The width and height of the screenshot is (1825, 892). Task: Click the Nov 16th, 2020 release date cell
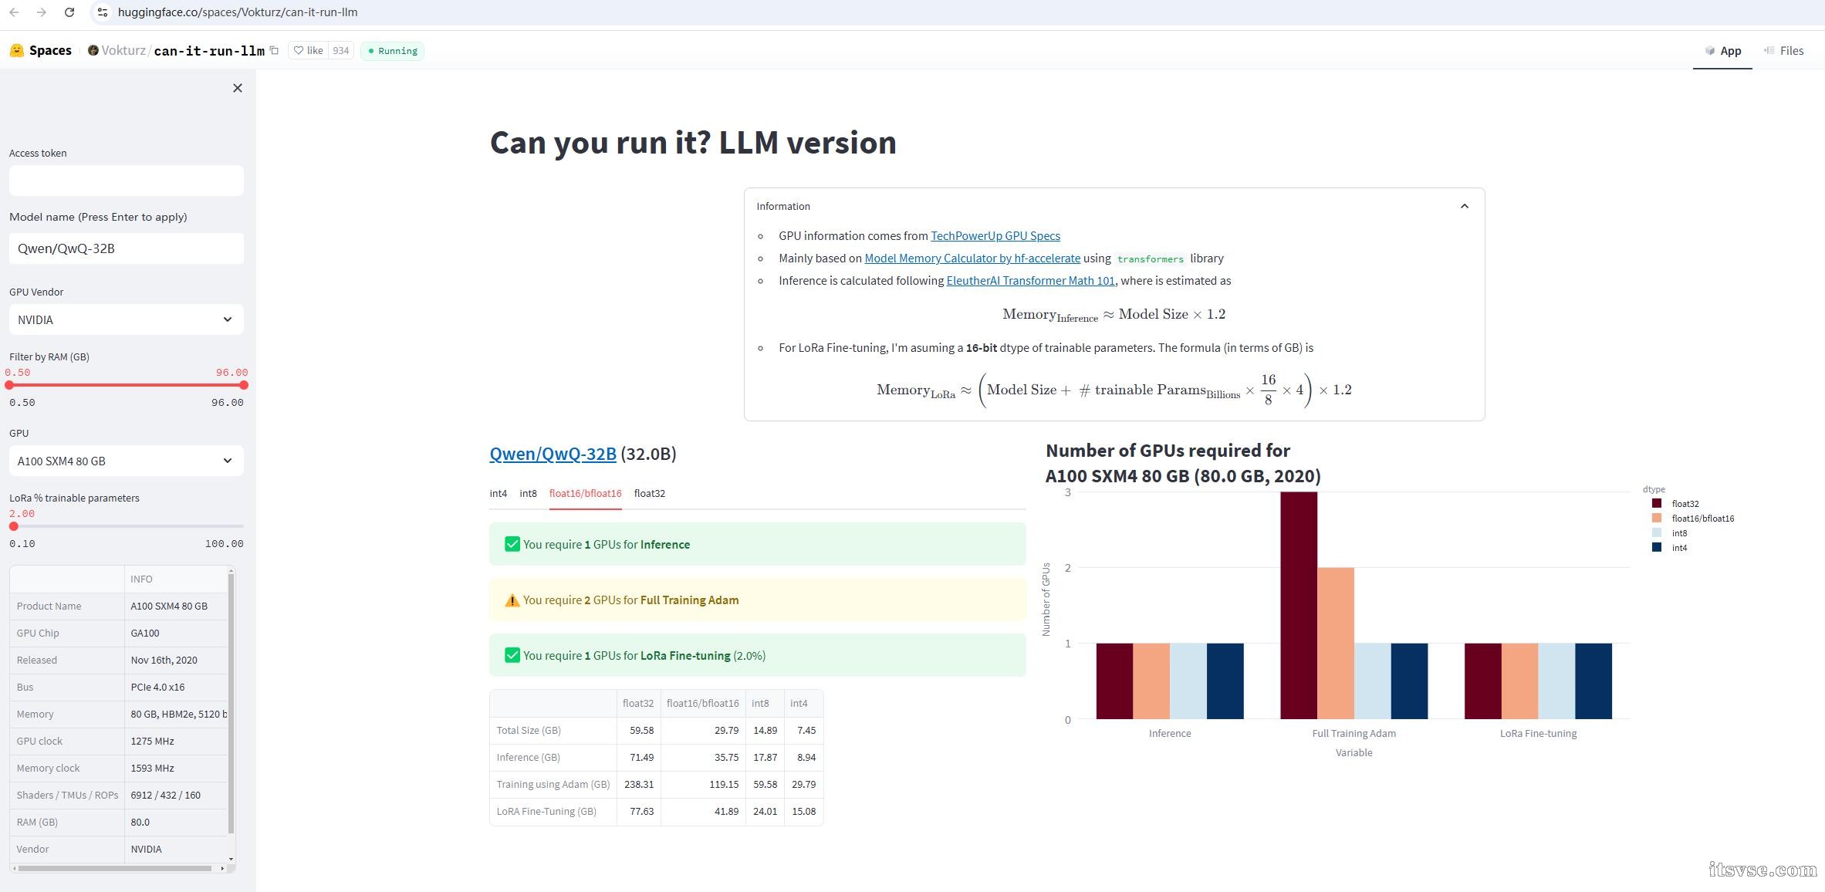[x=177, y=661]
